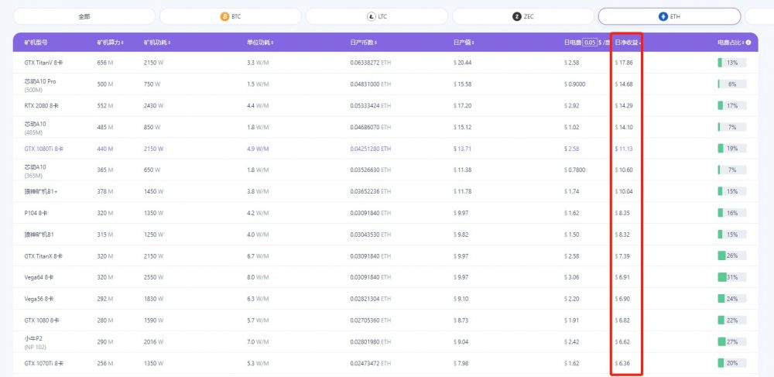Viewport: 774px width, 377px height.
Task: Sort by 日净收益 column
Action: pyautogui.click(x=628, y=43)
